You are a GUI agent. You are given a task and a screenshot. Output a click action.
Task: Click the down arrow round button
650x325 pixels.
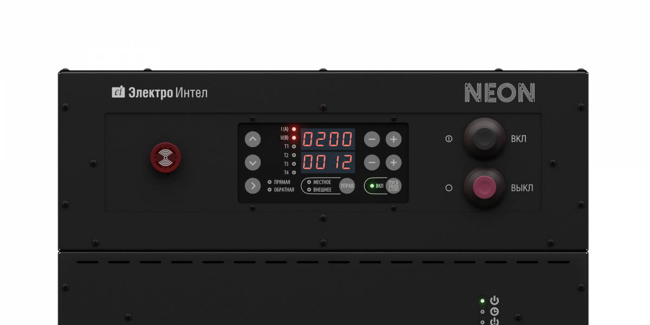point(253,162)
